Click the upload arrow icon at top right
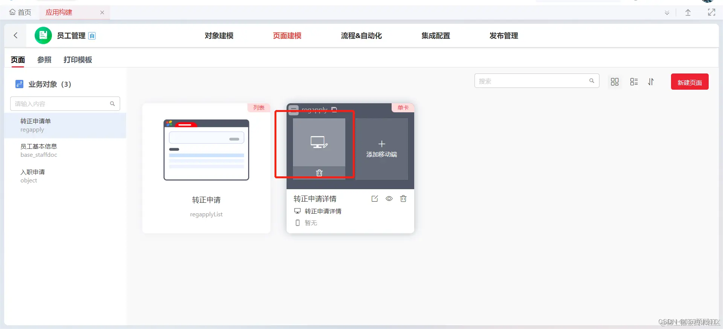The width and height of the screenshot is (723, 329). pos(688,12)
